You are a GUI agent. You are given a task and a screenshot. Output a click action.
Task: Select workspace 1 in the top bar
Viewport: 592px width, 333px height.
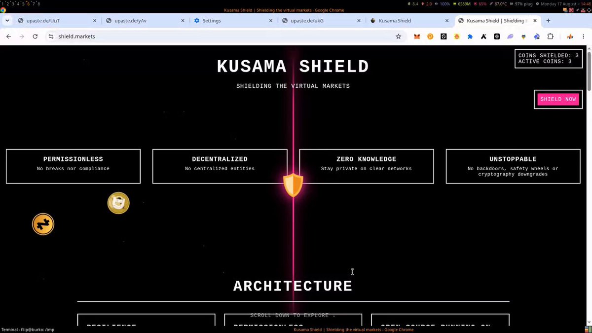(1, 3)
